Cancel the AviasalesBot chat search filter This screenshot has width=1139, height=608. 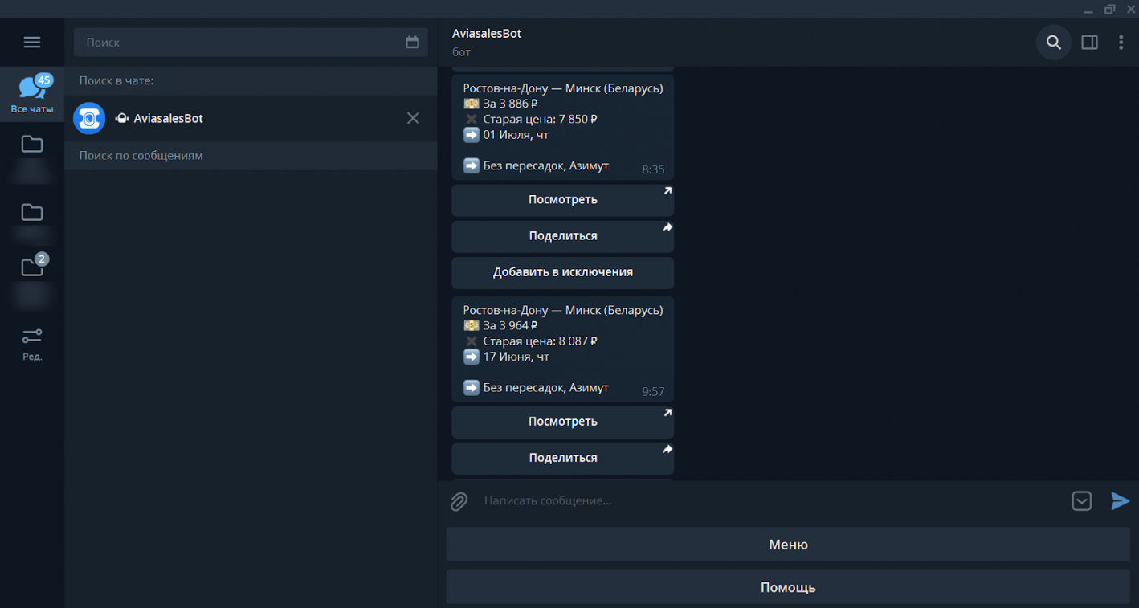pyautogui.click(x=413, y=118)
